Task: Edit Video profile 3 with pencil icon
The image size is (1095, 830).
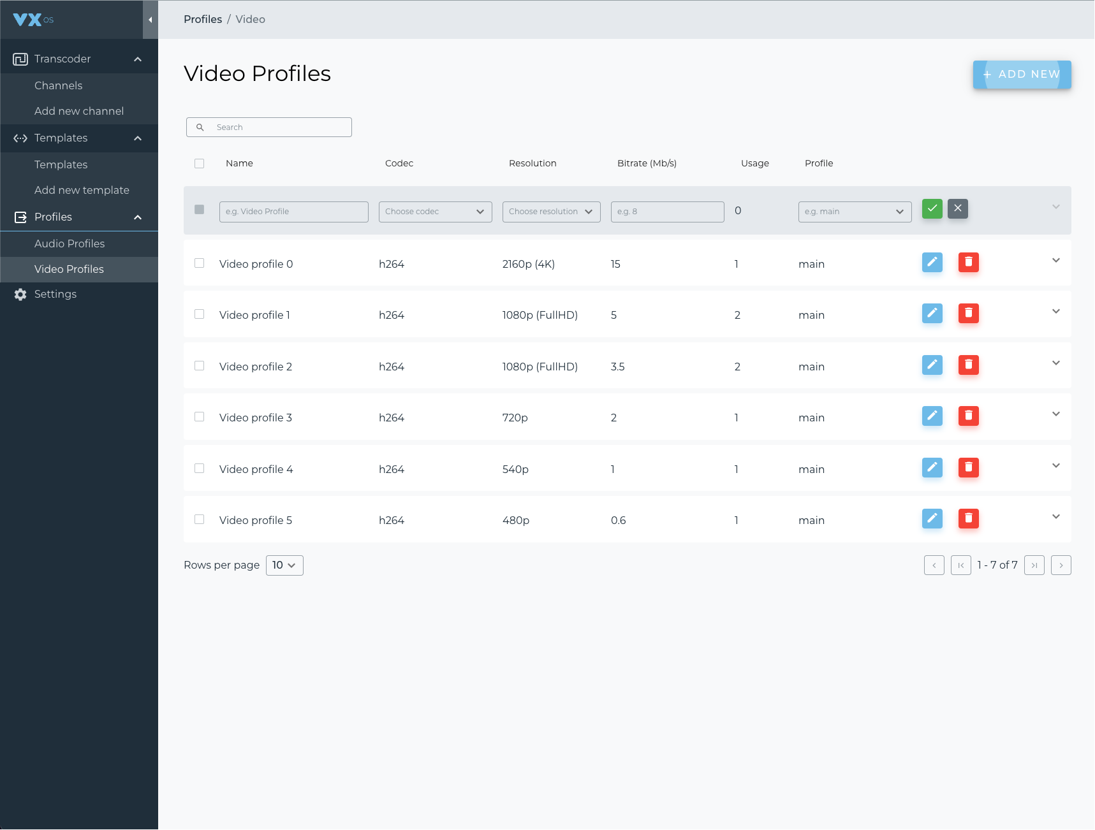Action: [932, 416]
